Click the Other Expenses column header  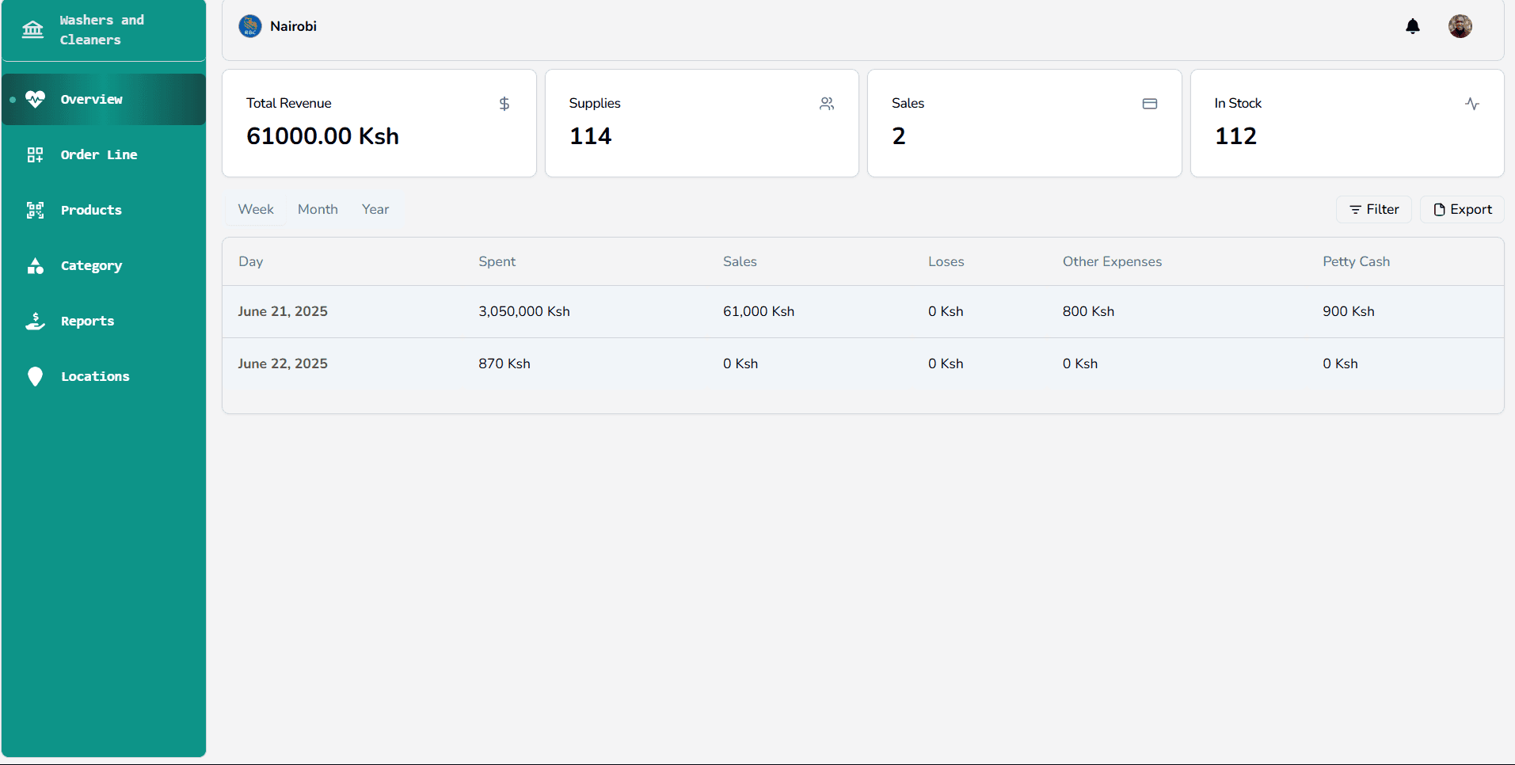click(x=1112, y=261)
